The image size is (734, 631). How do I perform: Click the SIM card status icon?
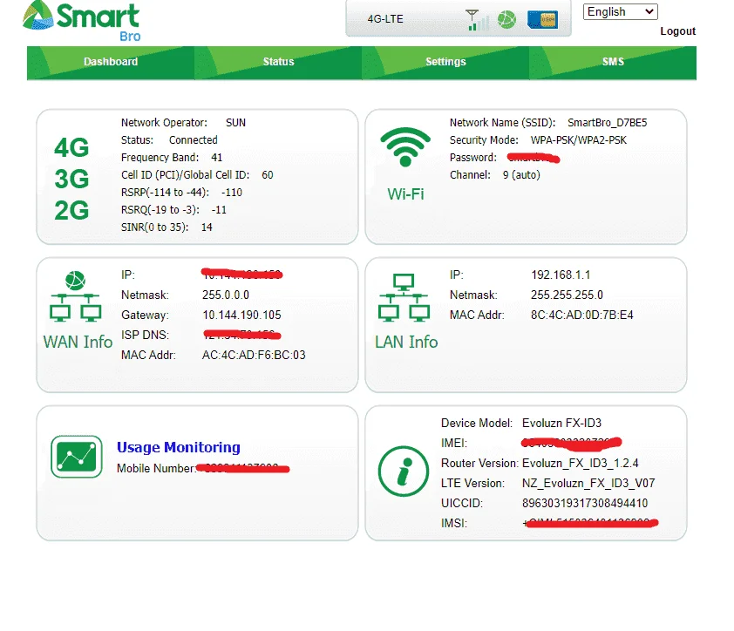(542, 20)
